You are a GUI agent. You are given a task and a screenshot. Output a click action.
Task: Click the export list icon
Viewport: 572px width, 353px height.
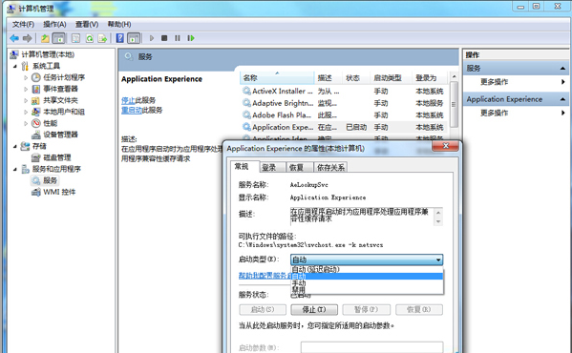[103, 38]
